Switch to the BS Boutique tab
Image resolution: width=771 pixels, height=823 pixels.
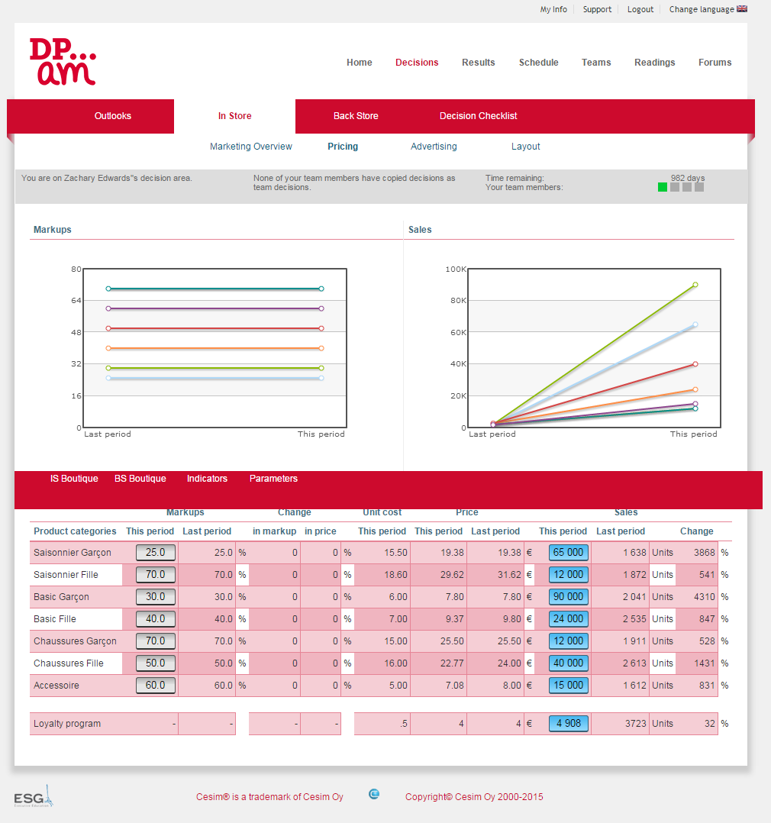click(140, 479)
